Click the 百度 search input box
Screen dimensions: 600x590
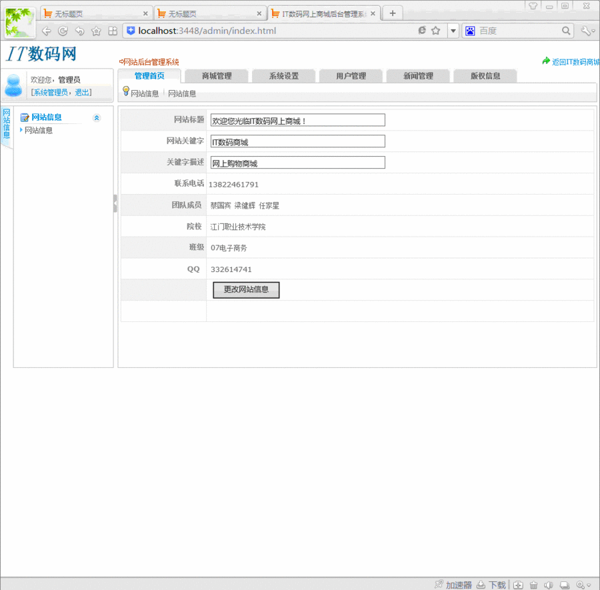519,31
